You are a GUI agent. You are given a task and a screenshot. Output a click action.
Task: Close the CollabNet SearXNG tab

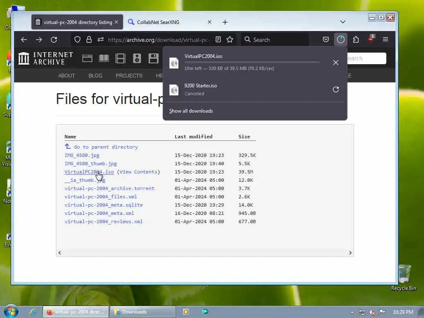tap(209, 22)
